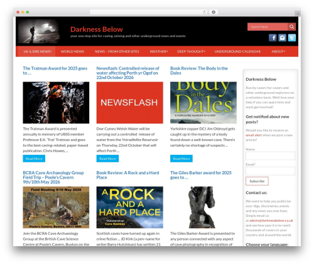The image size is (314, 265).
Task: Click the 'Darkness Below' sidebar heading
Action: tap(261, 79)
